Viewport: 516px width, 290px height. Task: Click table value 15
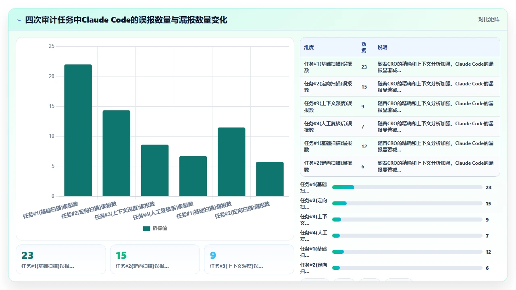364,87
